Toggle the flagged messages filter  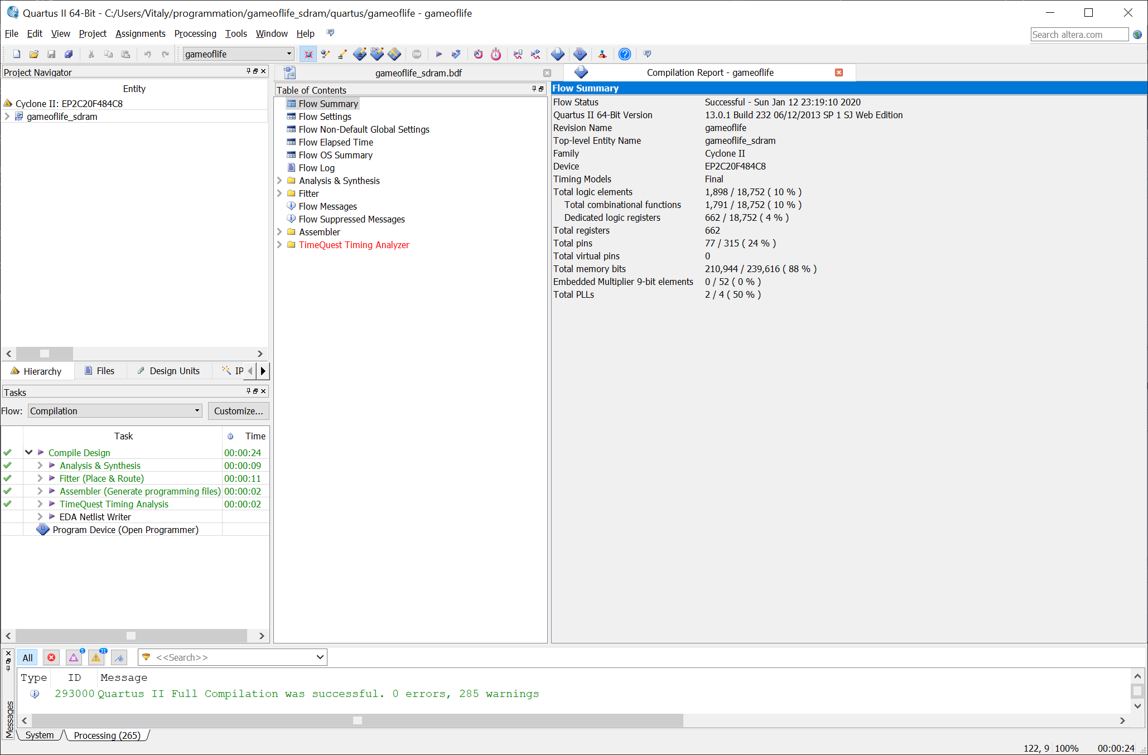pos(119,657)
